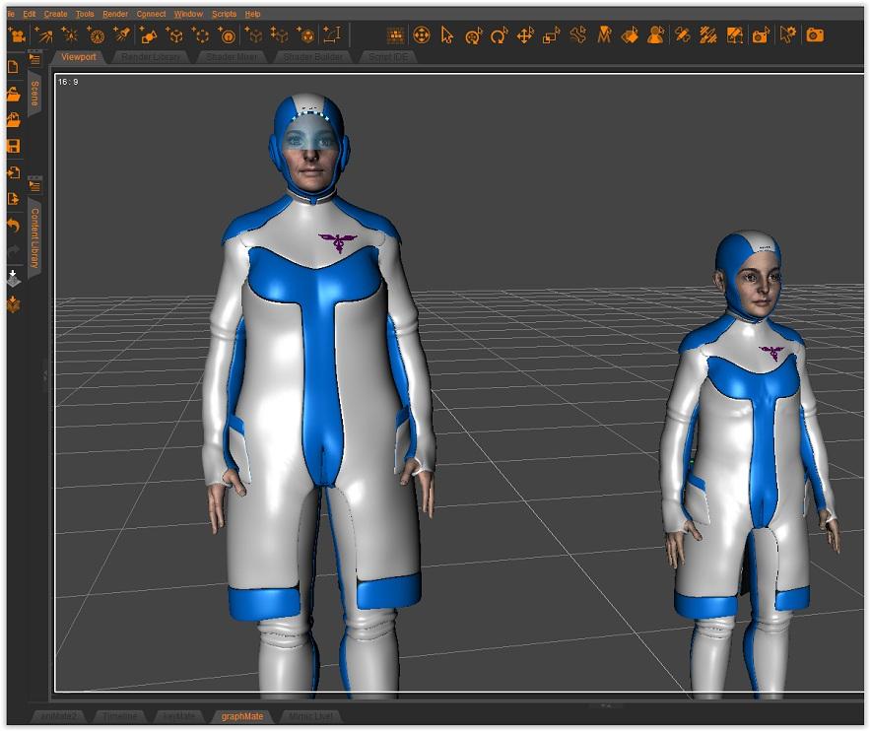Open the Scripts menu
The width and height of the screenshot is (870, 731).
pos(224,14)
